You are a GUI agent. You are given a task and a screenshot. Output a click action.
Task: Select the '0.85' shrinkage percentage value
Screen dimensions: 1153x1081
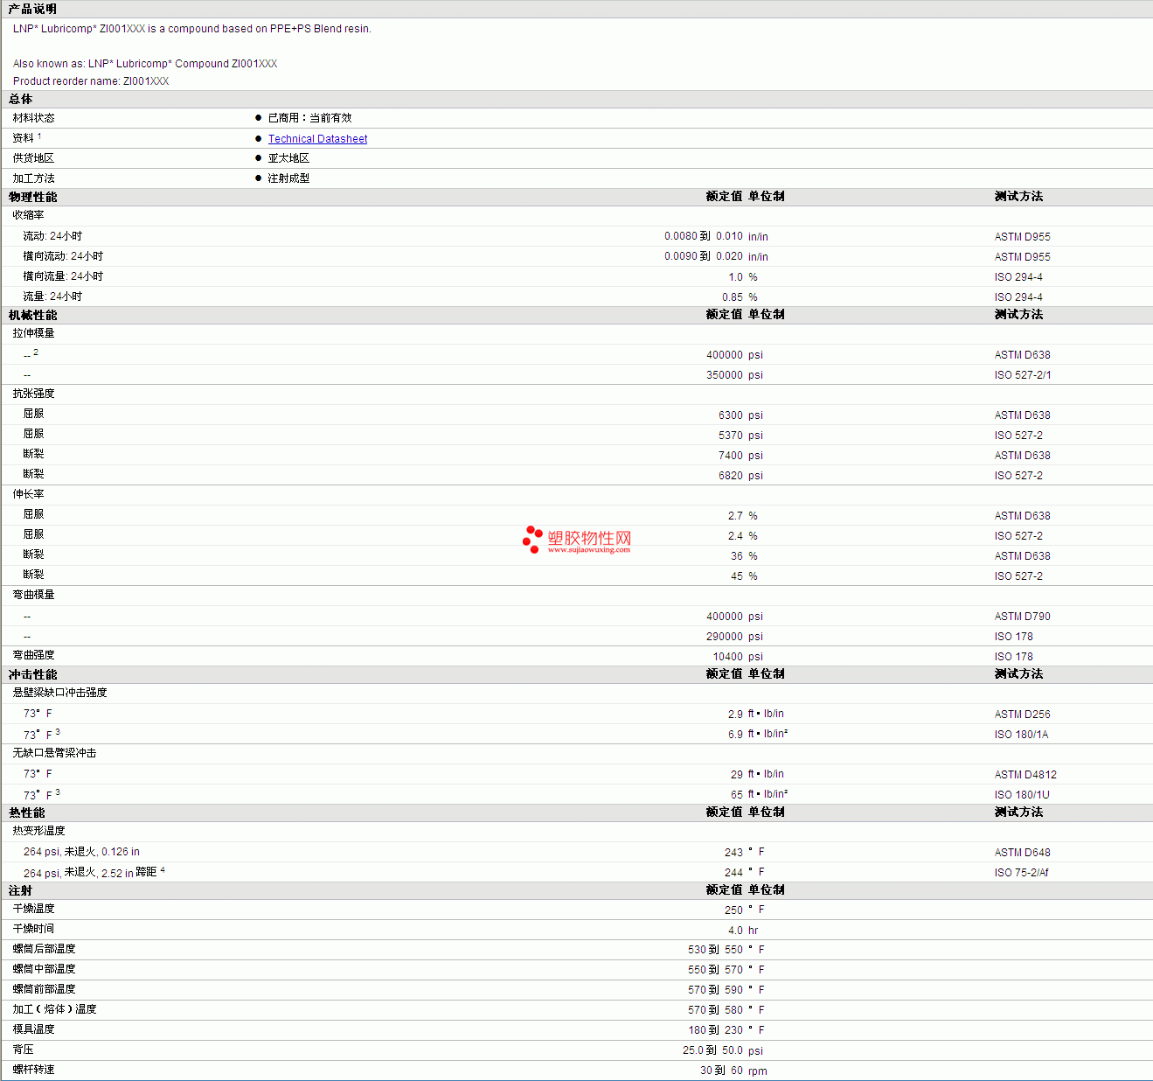(x=733, y=297)
